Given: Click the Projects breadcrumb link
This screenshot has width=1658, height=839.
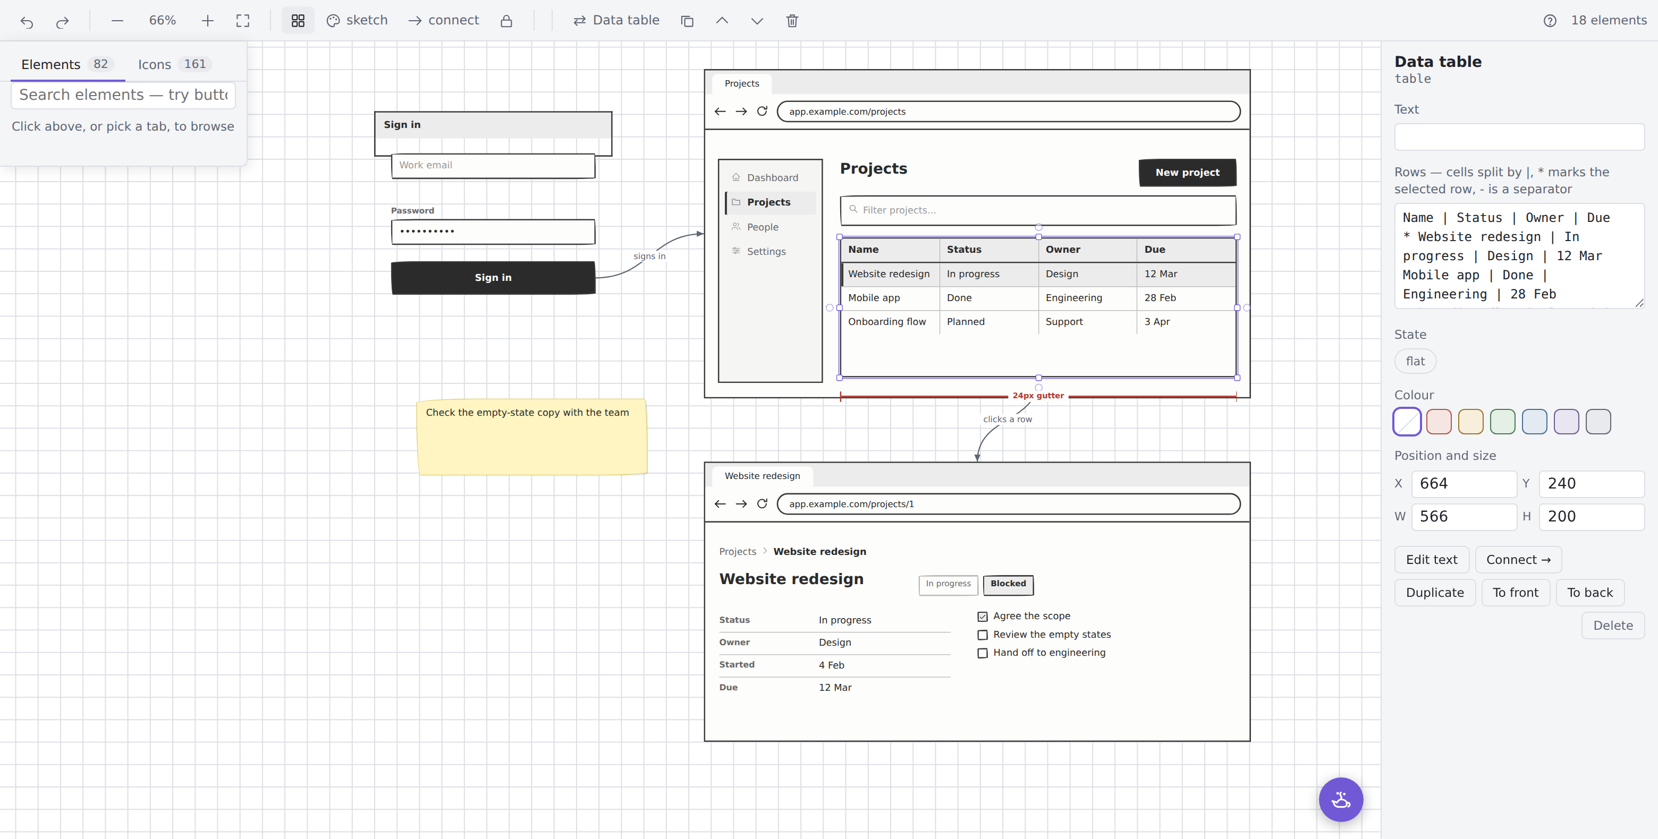Looking at the screenshot, I should tap(738, 552).
